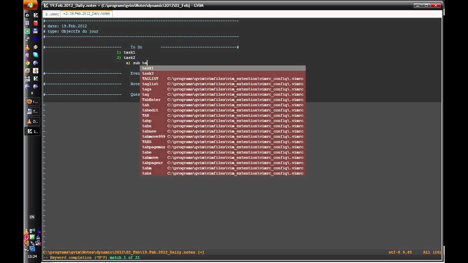Switch to the .vimrc tab

click(x=52, y=14)
